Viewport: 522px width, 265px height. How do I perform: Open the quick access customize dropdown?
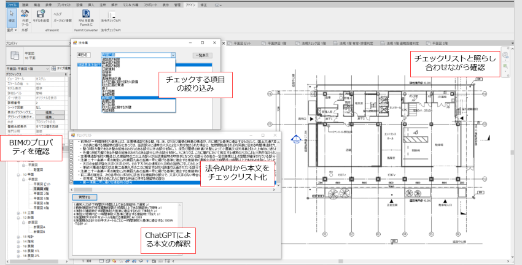219,5
